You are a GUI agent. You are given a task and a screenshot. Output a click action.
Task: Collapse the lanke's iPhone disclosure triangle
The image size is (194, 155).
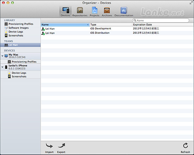click(2, 67)
